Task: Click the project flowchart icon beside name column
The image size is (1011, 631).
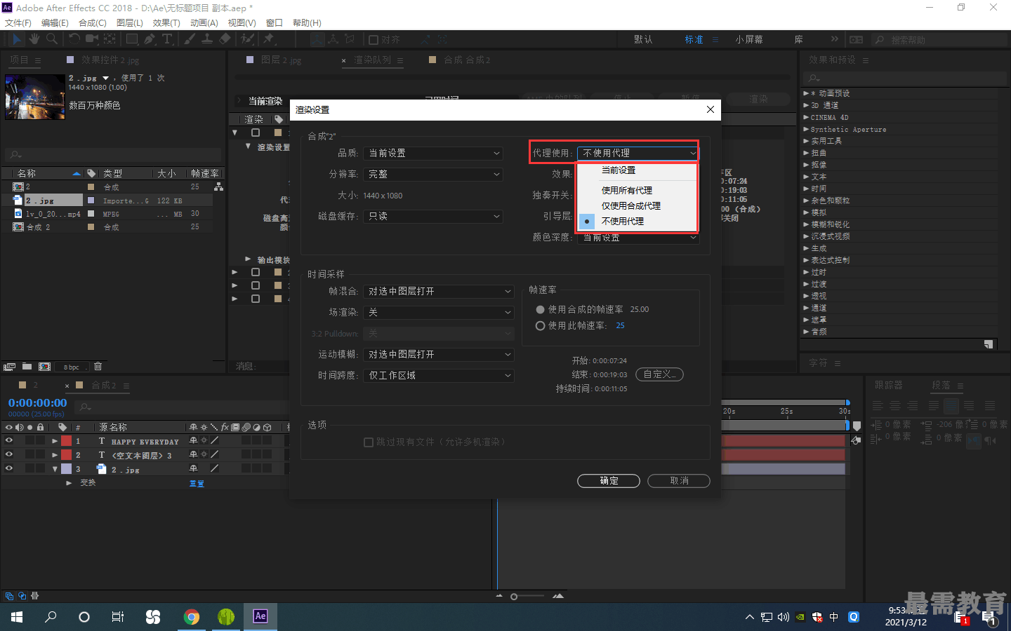Action: click(x=219, y=186)
